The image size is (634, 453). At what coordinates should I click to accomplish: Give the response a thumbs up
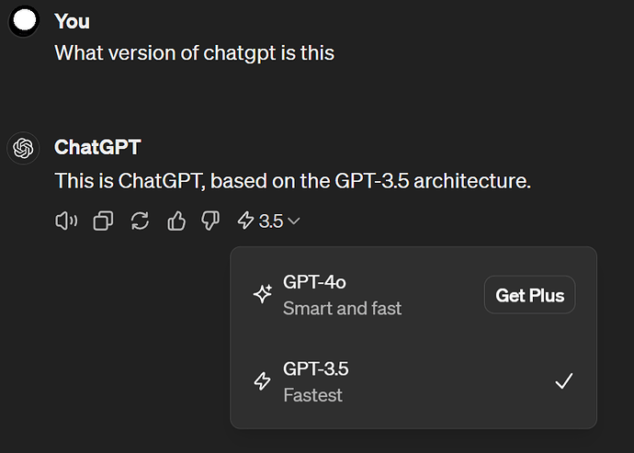pos(176,221)
